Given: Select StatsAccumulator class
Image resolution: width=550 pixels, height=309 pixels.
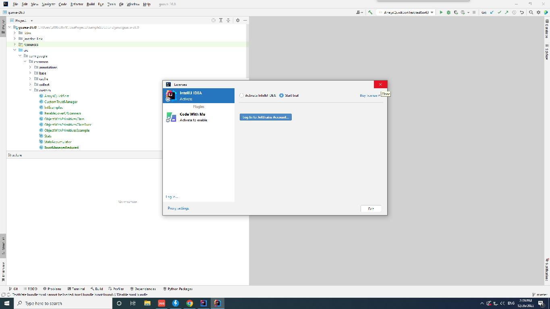Looking at the screenshot, I should pyautogui.click(x=58, y=142).
